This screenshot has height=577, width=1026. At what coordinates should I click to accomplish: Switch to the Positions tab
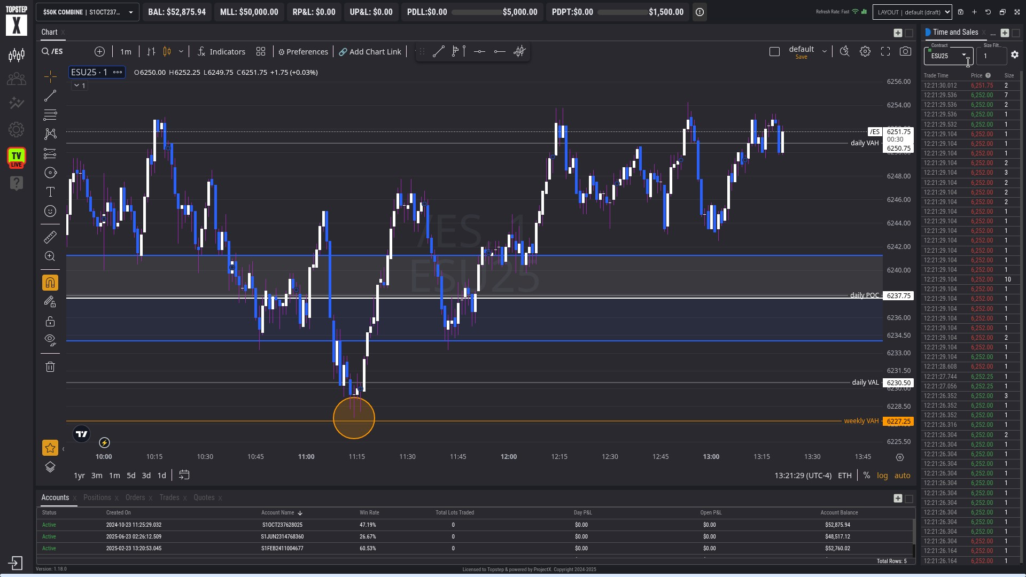pos(97,497)
